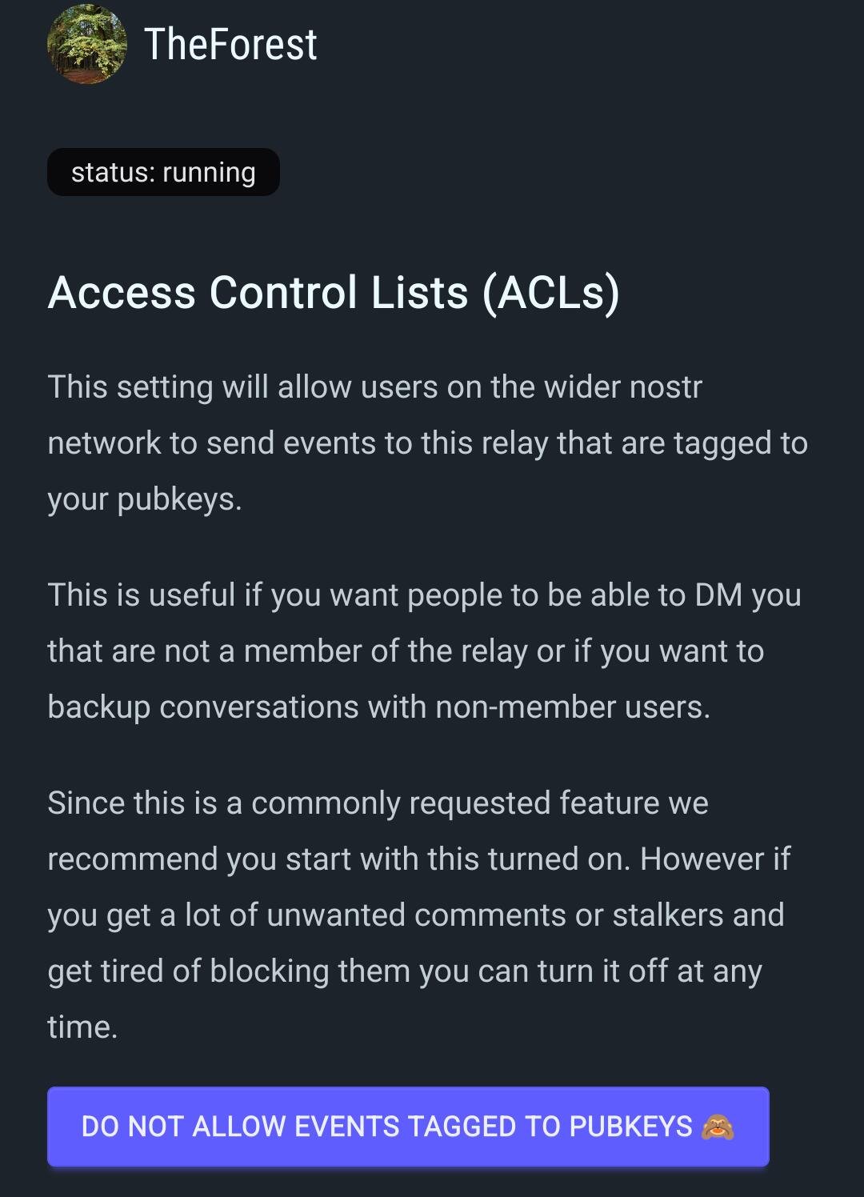This screenshot has height=1197, width=864.
Task: Click the word "DM" in second paragraph
Action: [718, 595]
